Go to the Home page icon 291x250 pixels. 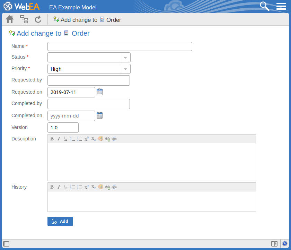pyautogui.click(x=10, y=19)
